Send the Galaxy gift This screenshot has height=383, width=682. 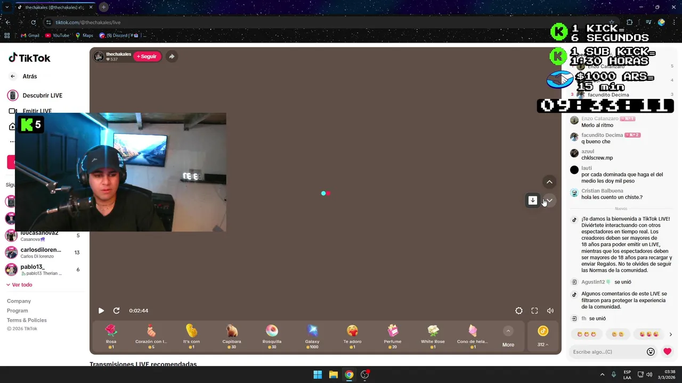312,337
